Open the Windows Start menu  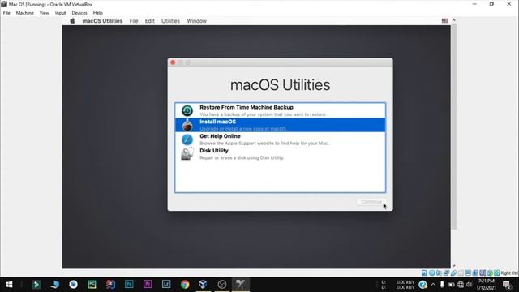(x=9, y=285)
